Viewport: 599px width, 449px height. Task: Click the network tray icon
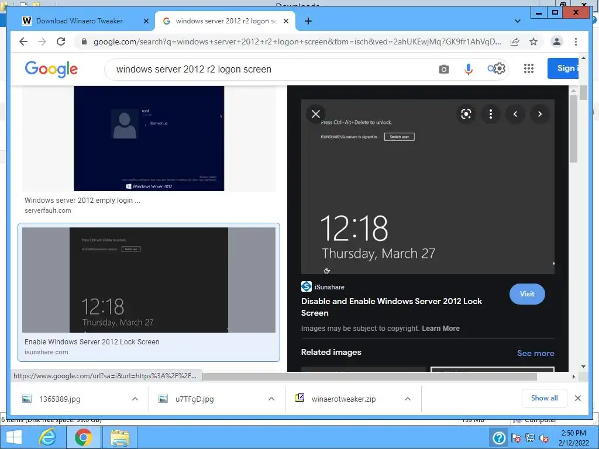tap(530, 438)
